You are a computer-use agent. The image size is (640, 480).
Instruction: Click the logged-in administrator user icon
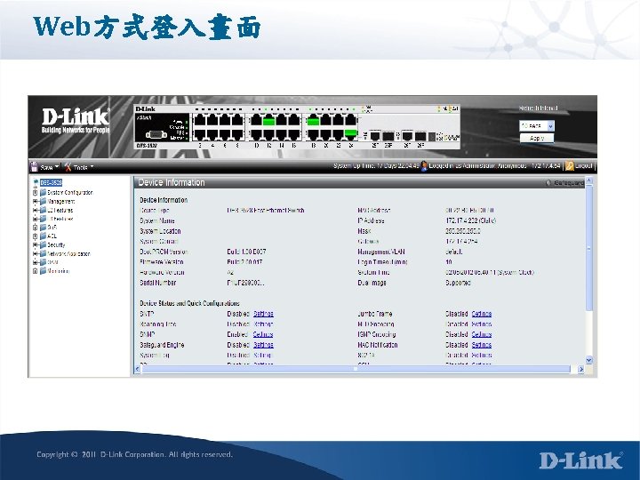pyautogui.click(x=424, y=165)
